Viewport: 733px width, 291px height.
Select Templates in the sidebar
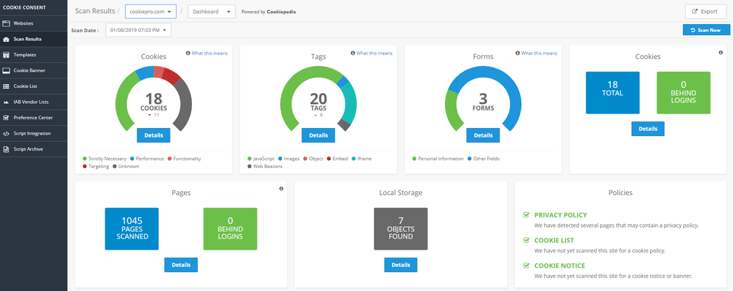[x=33, y=55]
